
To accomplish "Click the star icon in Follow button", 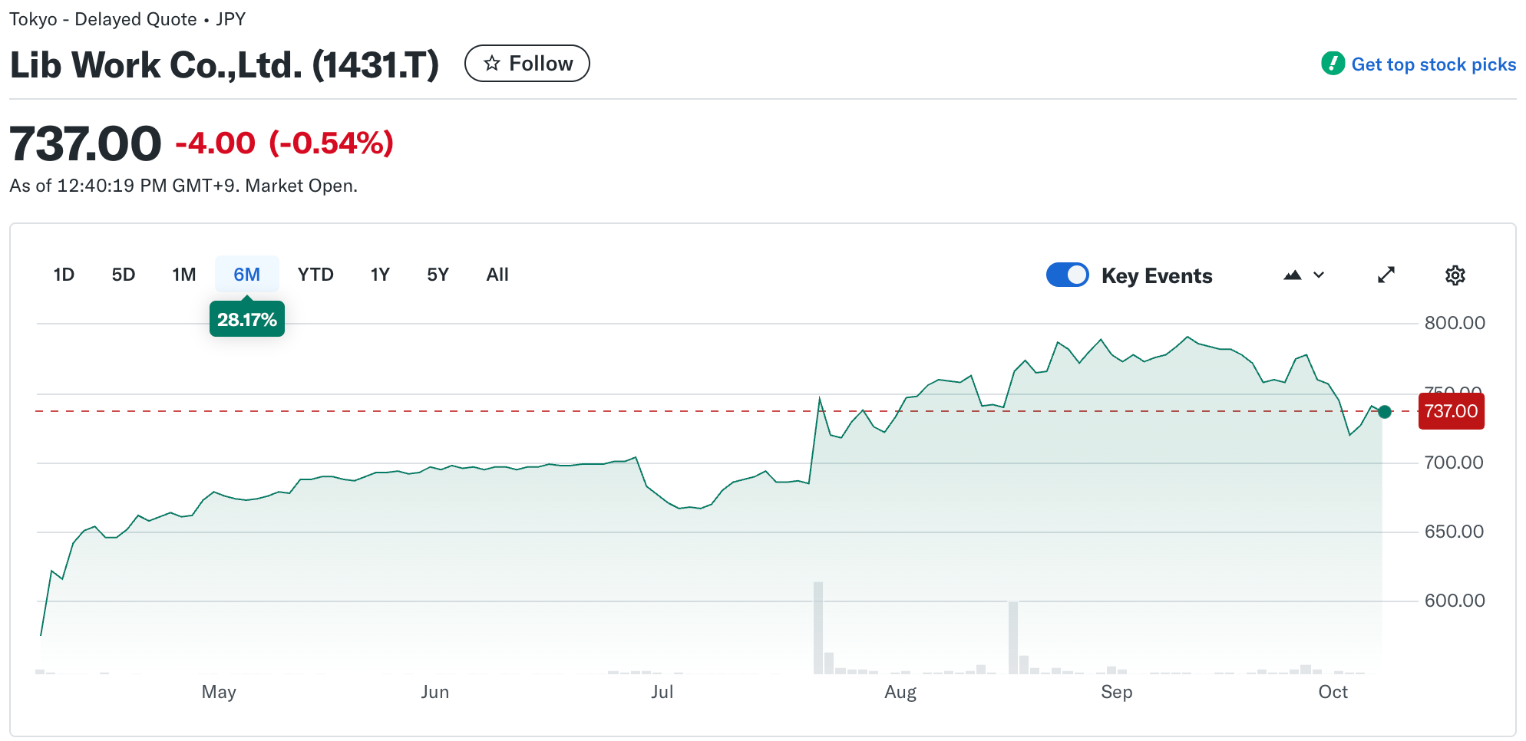I will 492,64.
